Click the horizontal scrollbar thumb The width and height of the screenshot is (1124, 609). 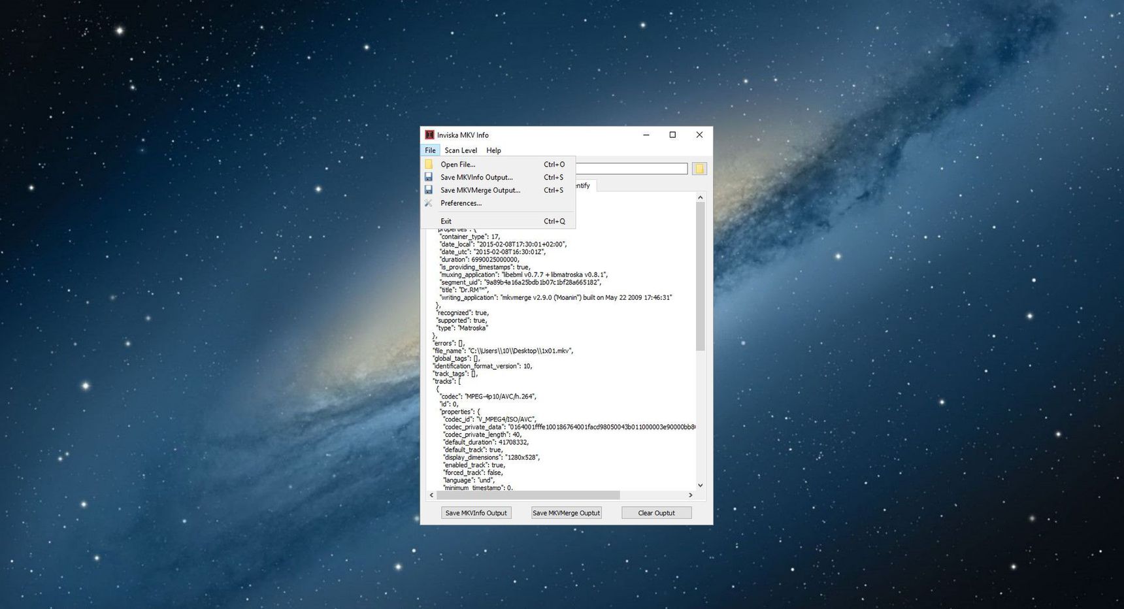pos(528,495)
